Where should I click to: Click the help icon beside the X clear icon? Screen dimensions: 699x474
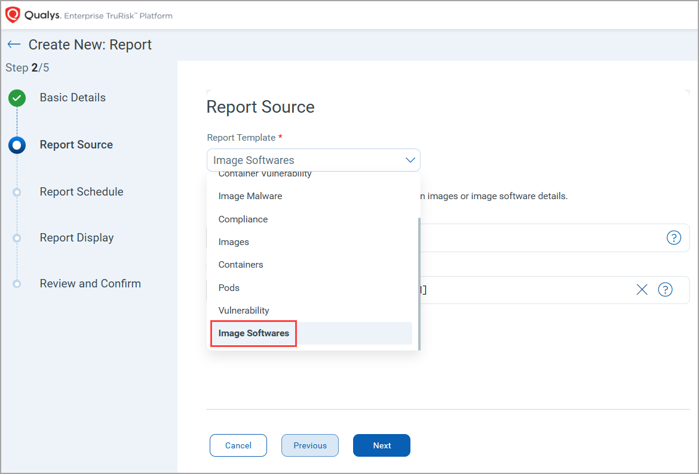[x=665, y=290]
